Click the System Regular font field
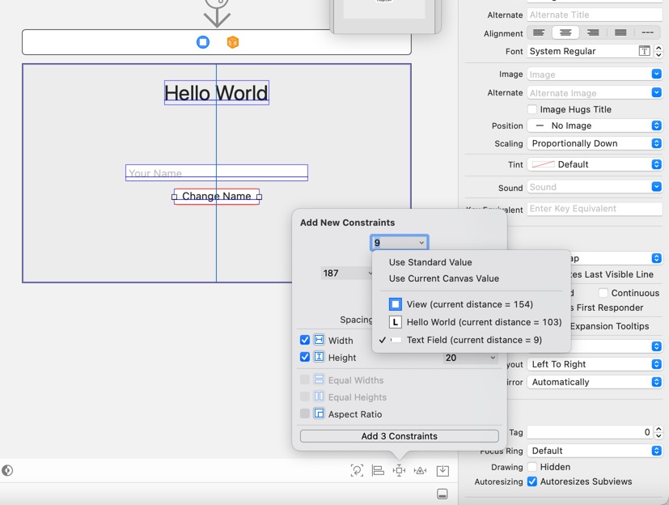This screenshot has height=505, width=669. [x=590, y=51]
